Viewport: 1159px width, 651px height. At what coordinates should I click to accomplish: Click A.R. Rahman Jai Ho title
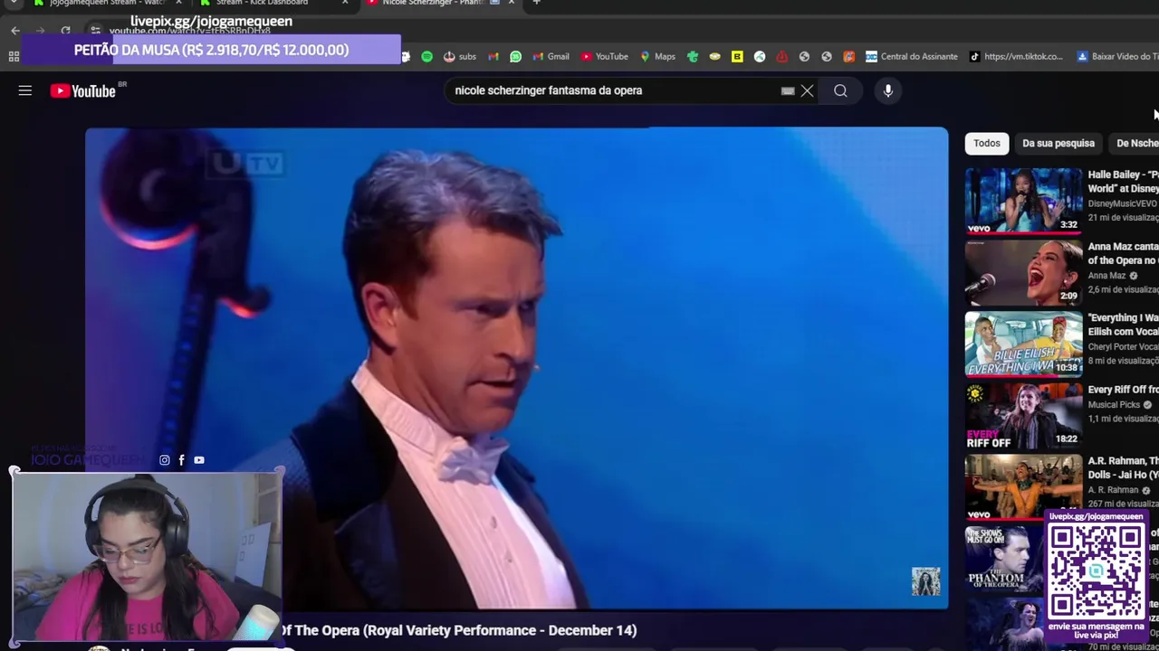[x=1124, y=467]
